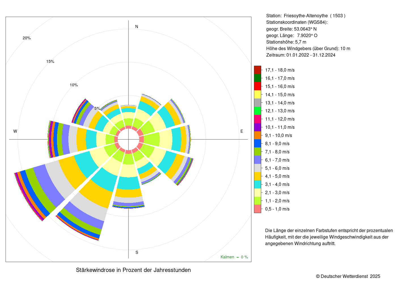The height and width of the screenshot is (283, 397).
Task: Click the 10% ring label
Action: (74, 85)
